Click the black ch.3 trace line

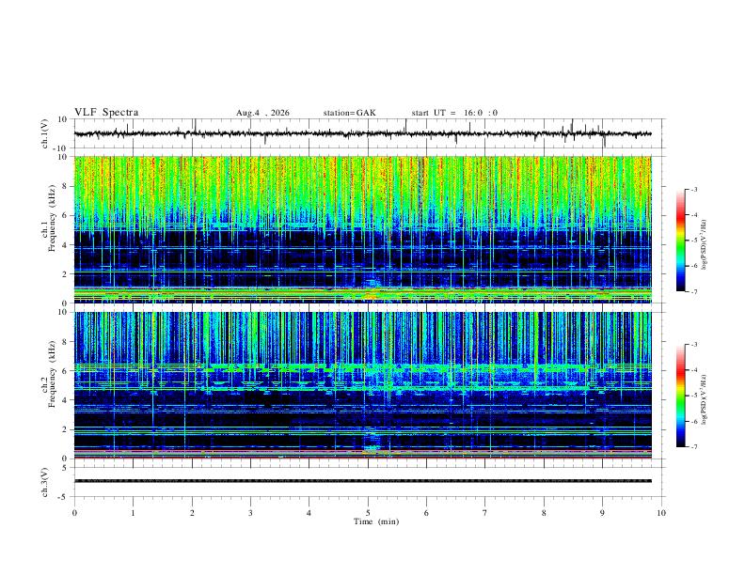point(363,481)
